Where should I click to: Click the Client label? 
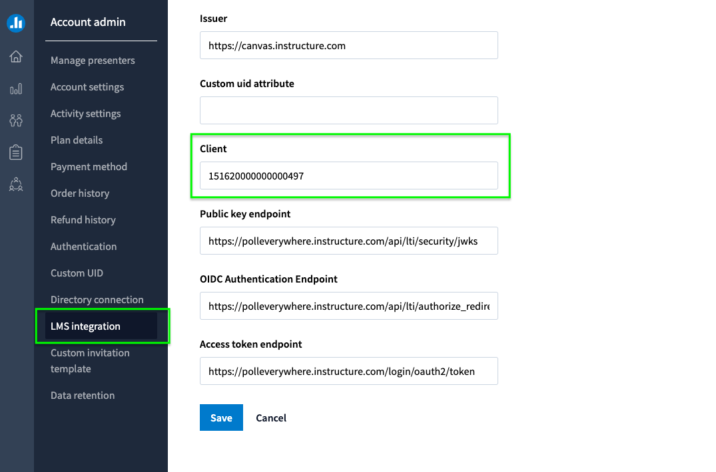pyautogui.click(x=213, y=148)
